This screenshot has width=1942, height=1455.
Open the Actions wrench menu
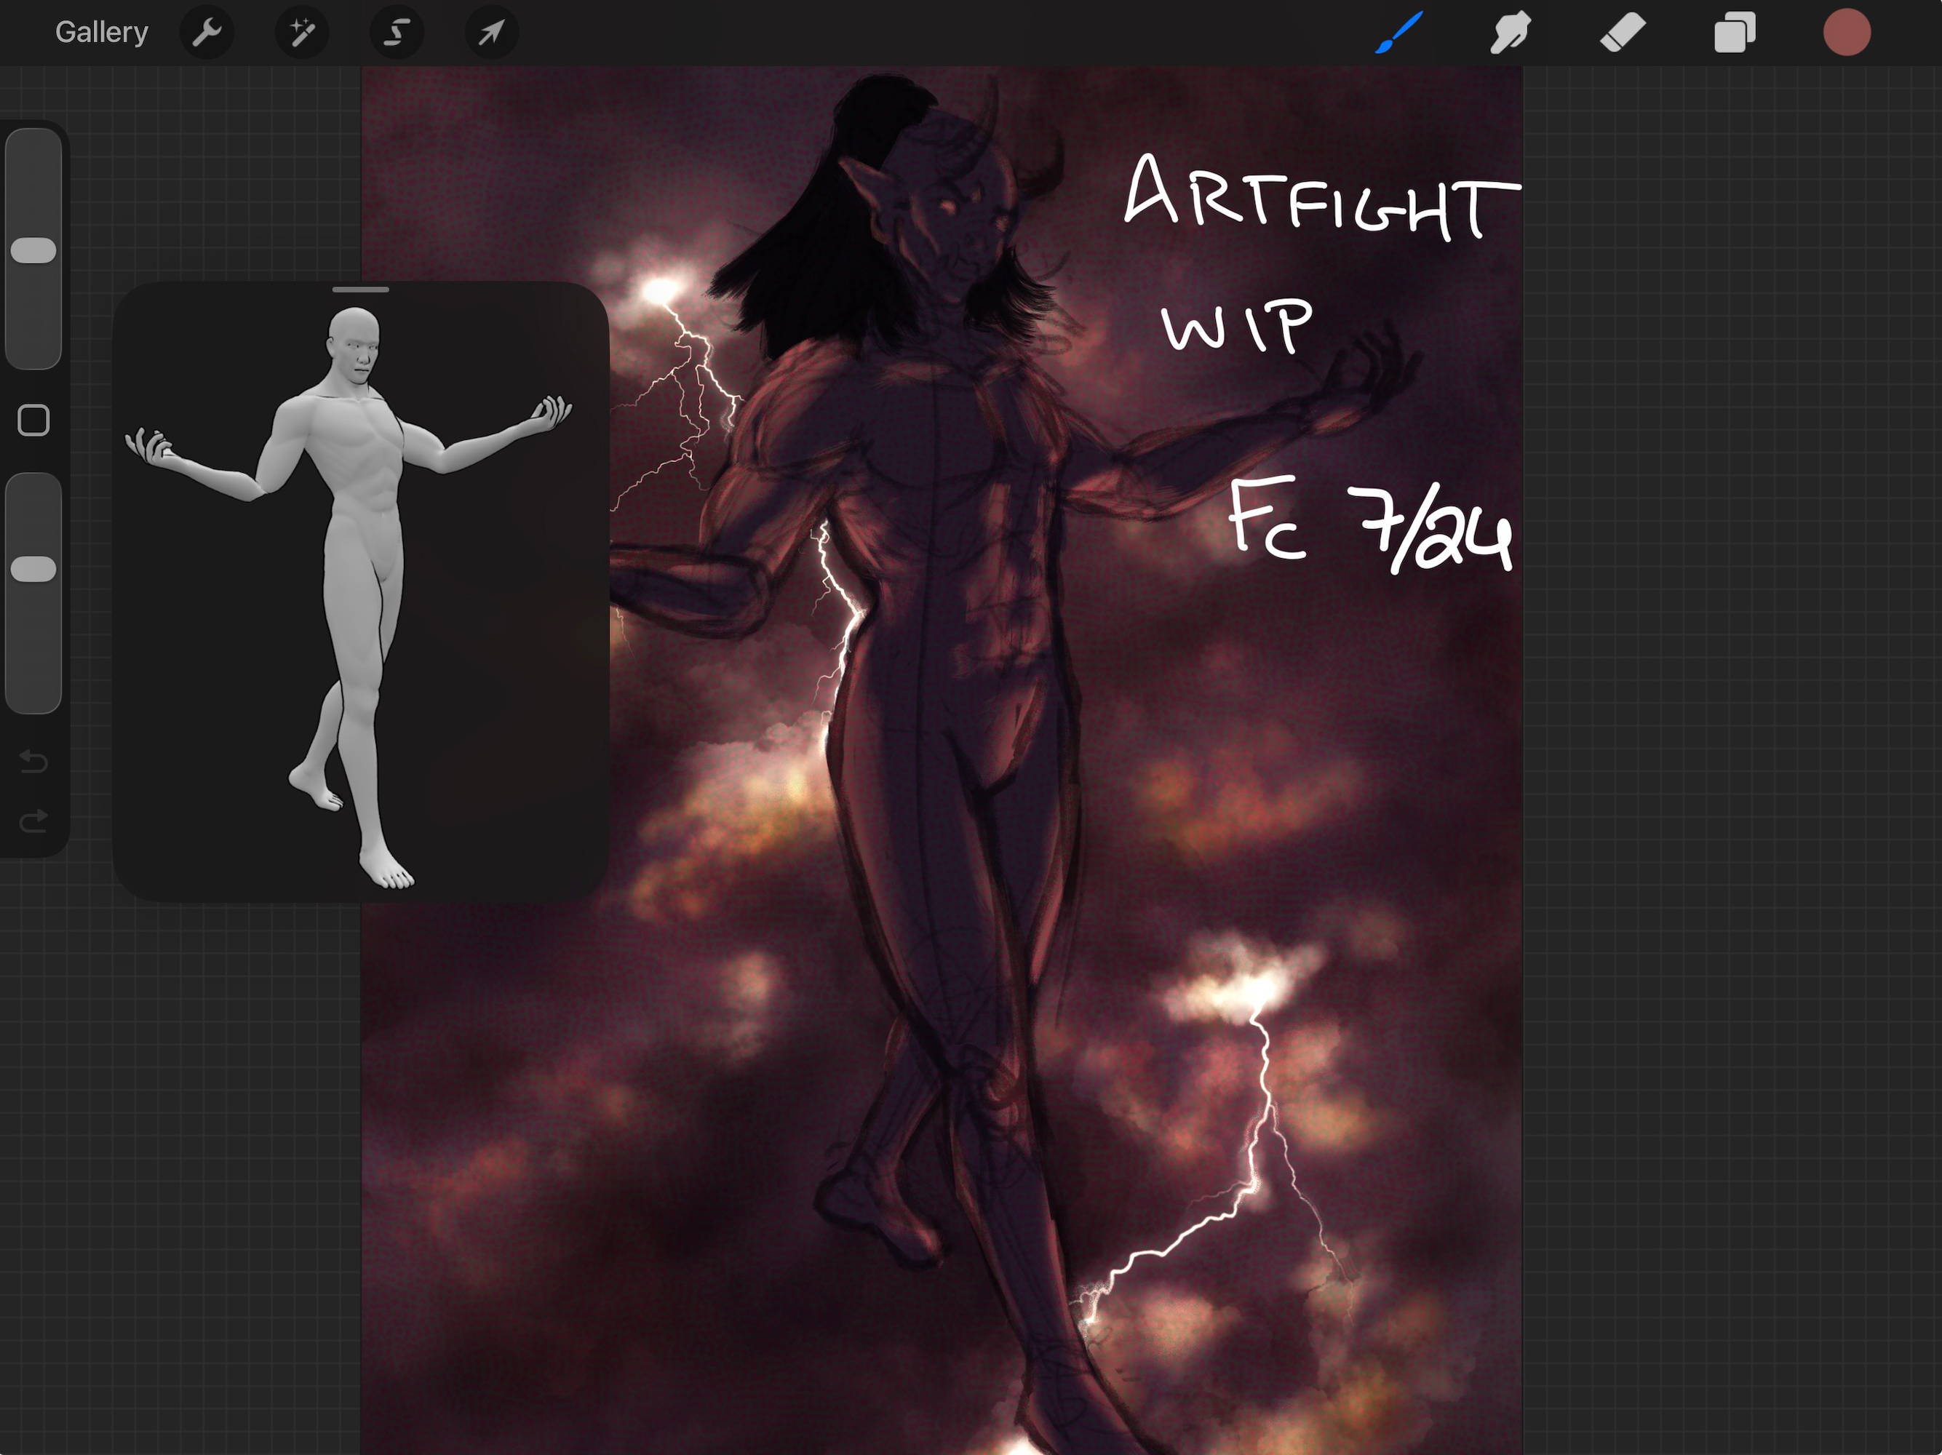coord(207,33)
